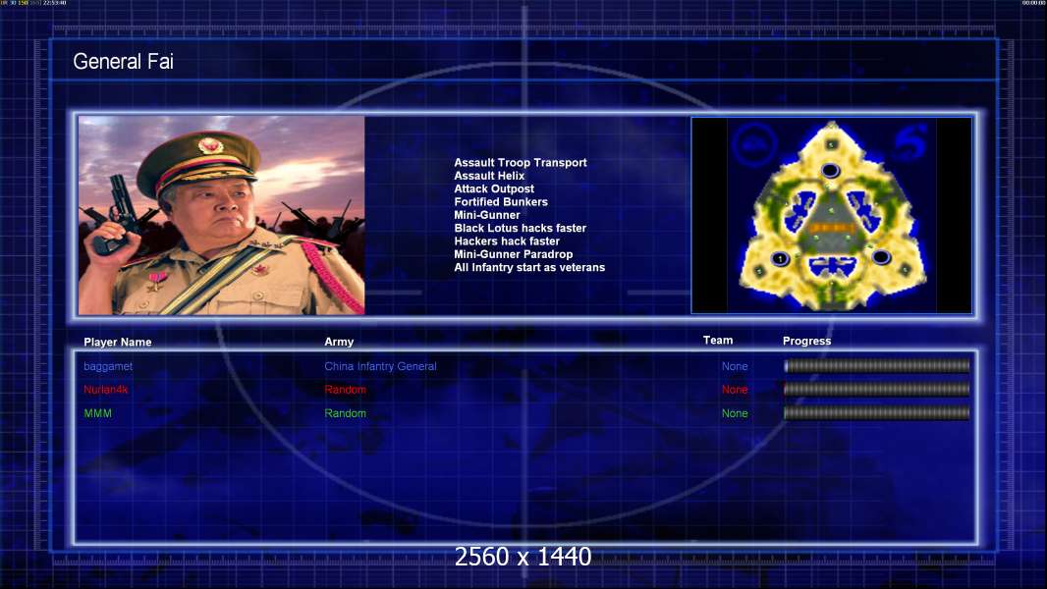Click the General Fai title text
Image resolution: width=1047 pixels, height=589 pixels.
coord(123,62)
